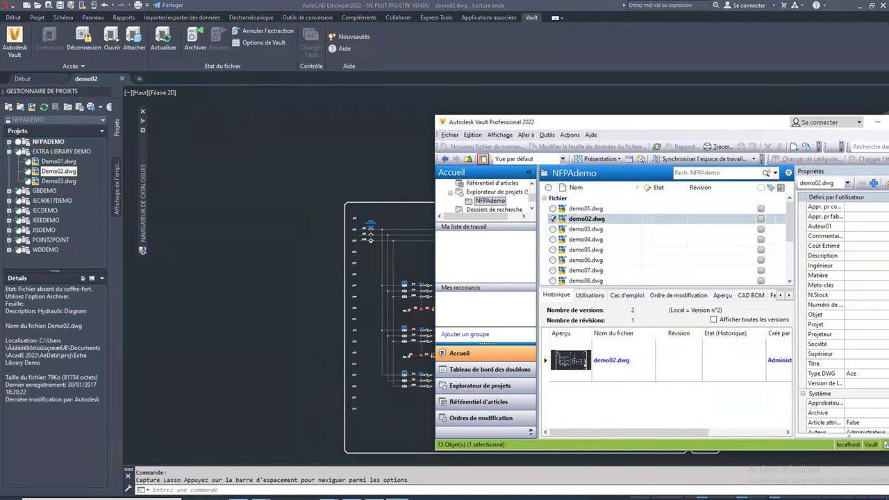Click the Actualiser ribbon icon

click(163, 35)
